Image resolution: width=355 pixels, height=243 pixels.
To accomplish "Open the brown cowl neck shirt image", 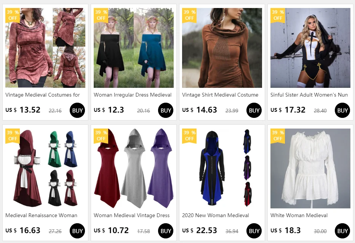I will [222, 48].
